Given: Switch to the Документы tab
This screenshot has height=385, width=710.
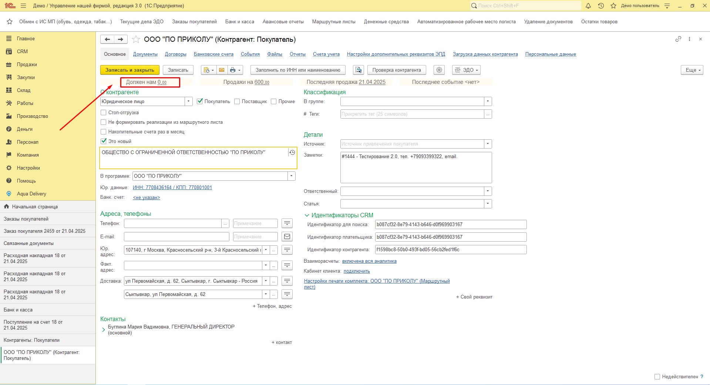Looking at the screenshot, I should coord(145,54).
